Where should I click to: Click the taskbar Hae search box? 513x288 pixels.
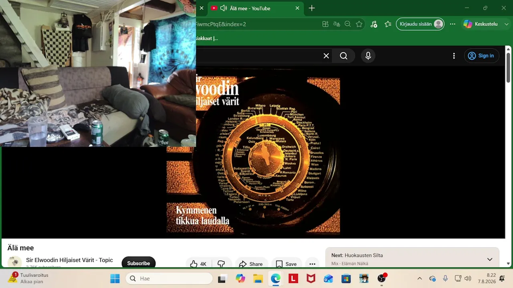[x=169, y=278]
